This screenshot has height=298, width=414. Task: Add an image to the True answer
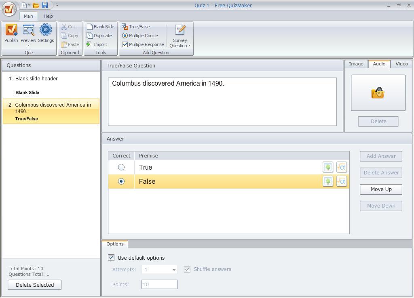point(327,167)
